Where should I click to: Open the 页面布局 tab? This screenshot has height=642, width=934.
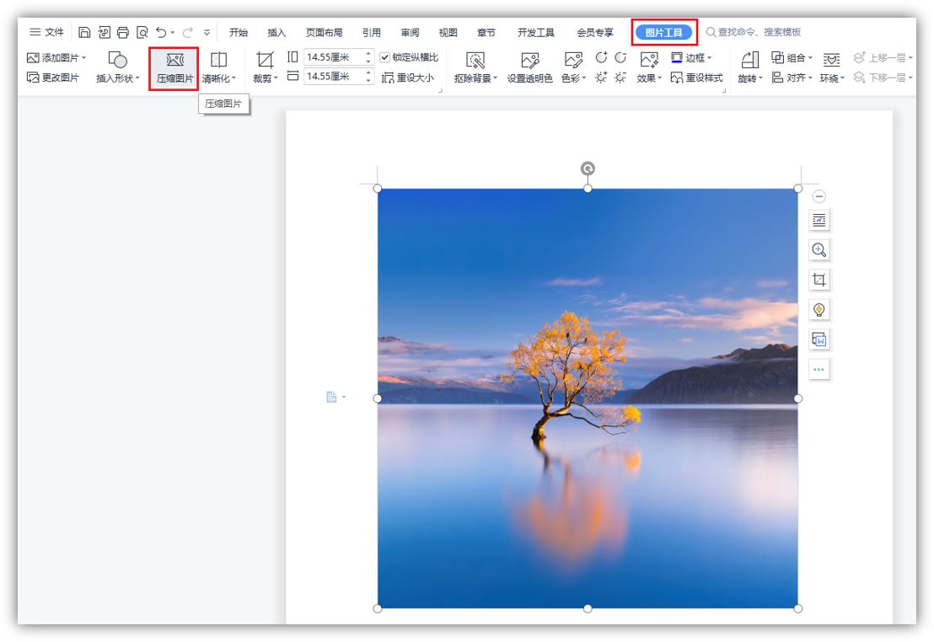pos(324,32)
